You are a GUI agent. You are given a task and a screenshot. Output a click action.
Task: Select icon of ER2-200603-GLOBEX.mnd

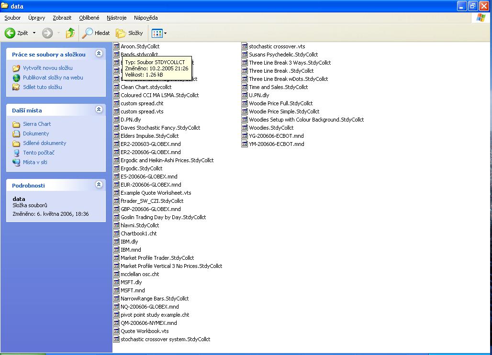(116, 144)
